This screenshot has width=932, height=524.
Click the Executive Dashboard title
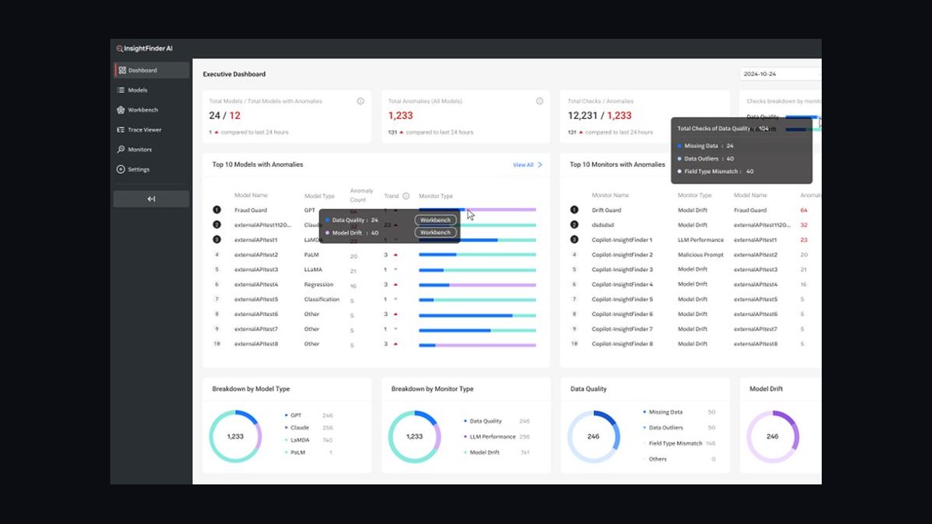pyautogui.click(x=234, y=75)
